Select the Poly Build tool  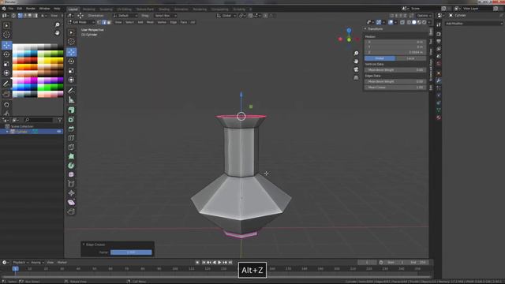71,156
